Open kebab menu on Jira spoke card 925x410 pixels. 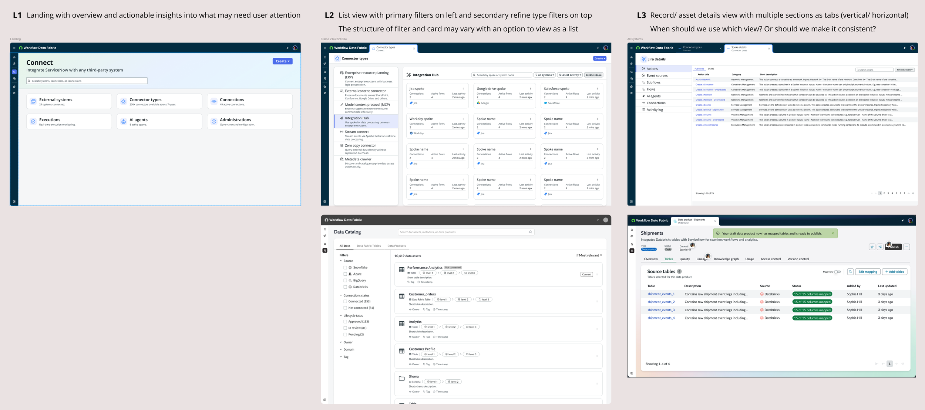point(463,89)
